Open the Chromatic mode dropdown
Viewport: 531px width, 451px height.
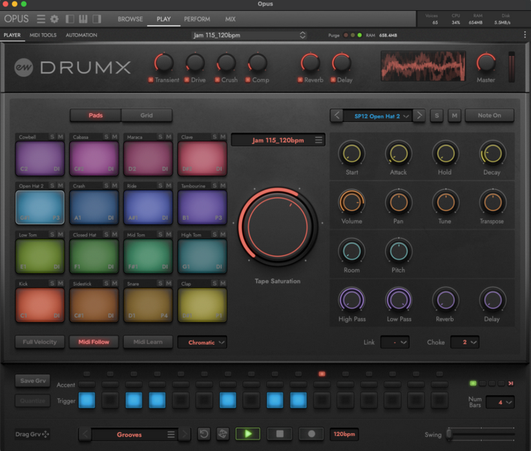pos(202,342)
